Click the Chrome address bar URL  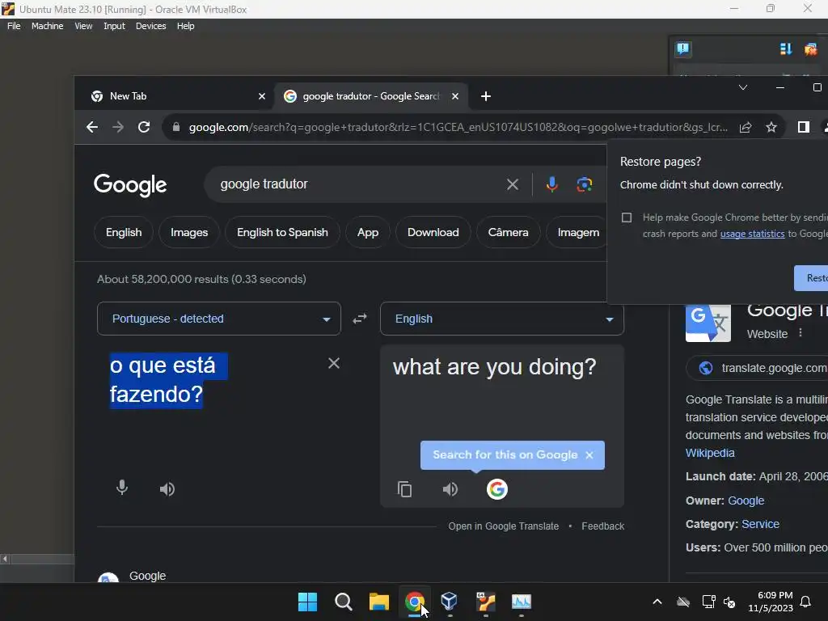458,127
